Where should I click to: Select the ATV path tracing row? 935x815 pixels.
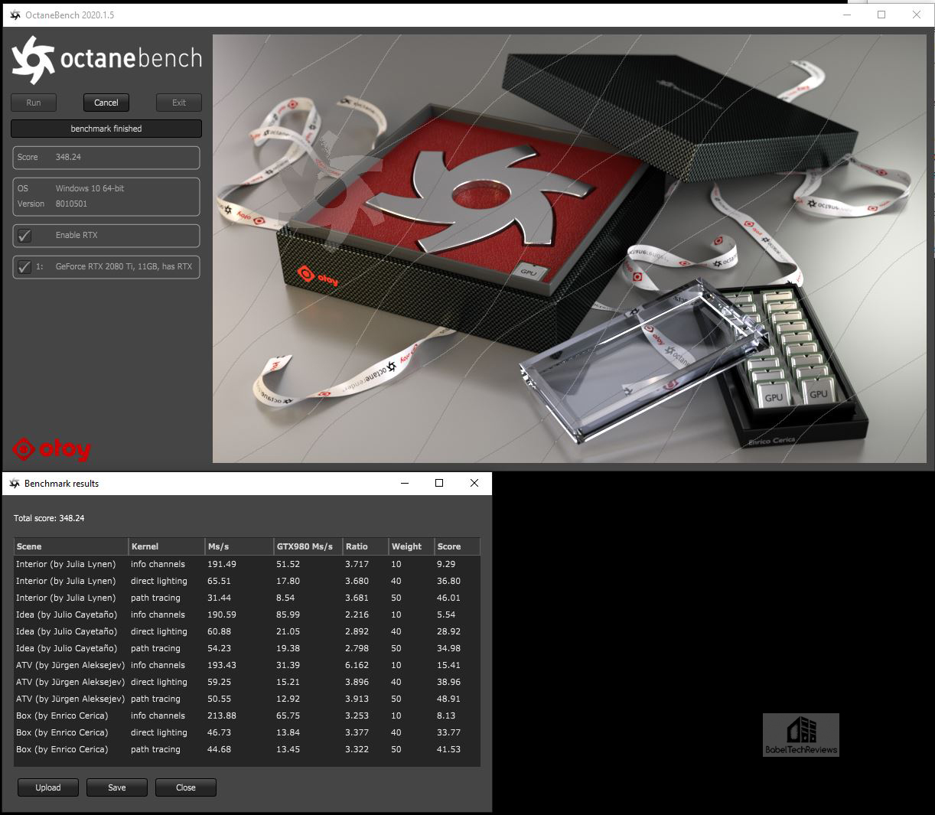247,699
